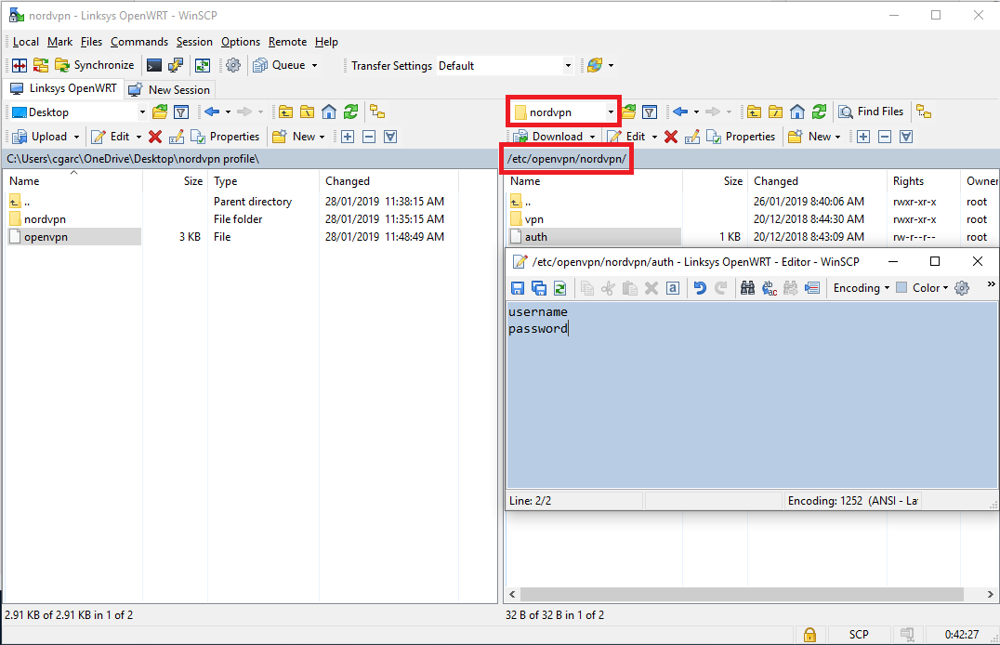The width and height of the screenshot is (1000, 645).
Task: Open Editor preferences gear icon
Action: [x=962, y=288]
